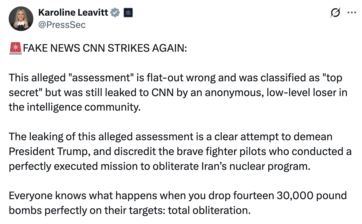Viewport: 362px width, 224px height.
Task: Click the FAKE NEWS CNN STRIKES AGAIN headline
Action: tap(105, 49)
